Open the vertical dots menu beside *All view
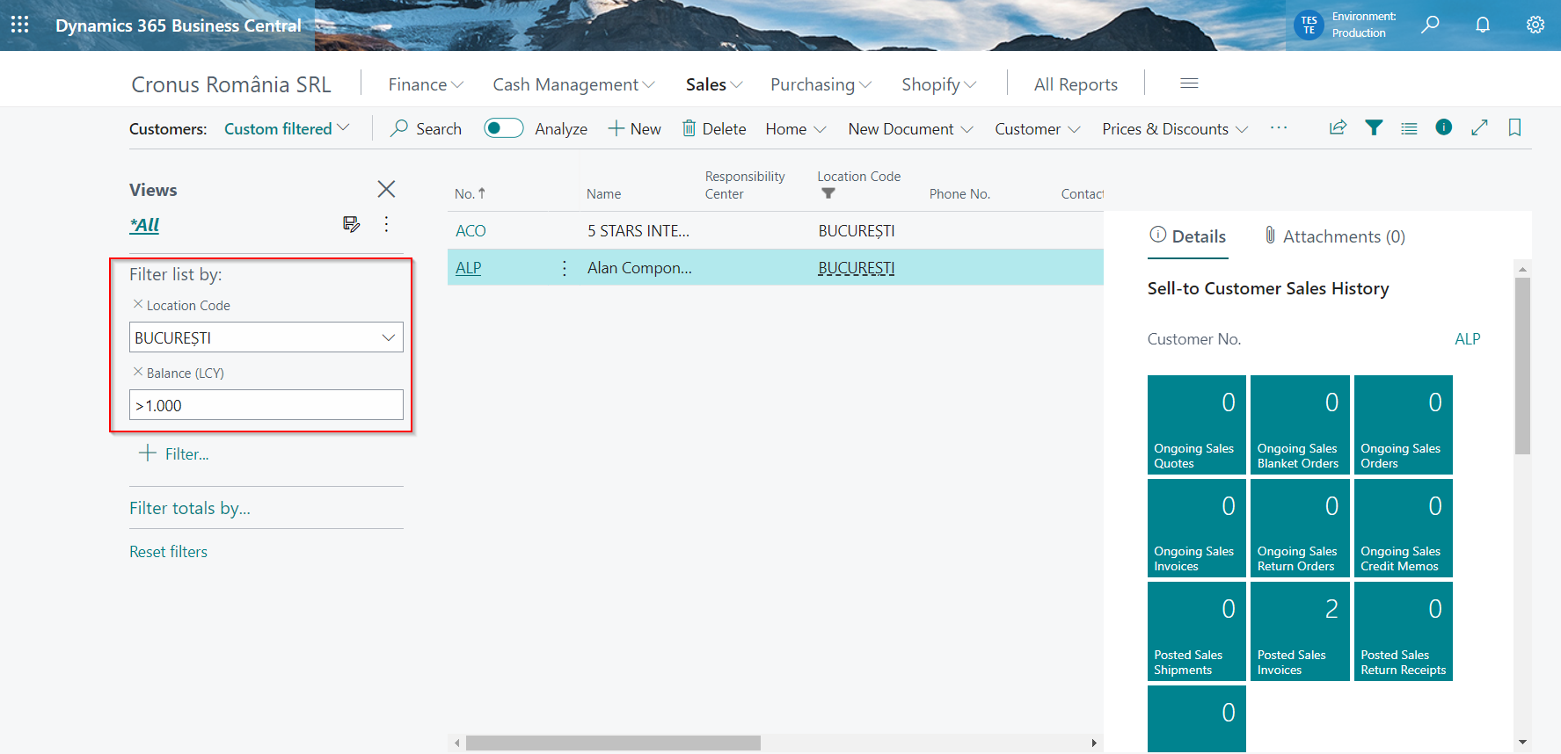 point(386,224)
